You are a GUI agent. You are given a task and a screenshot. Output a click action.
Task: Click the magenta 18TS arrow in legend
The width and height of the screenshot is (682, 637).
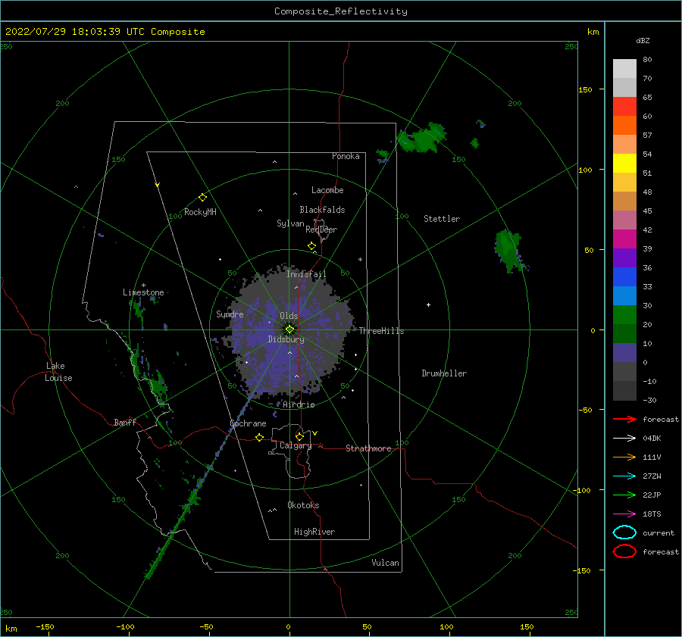[624, 514]
